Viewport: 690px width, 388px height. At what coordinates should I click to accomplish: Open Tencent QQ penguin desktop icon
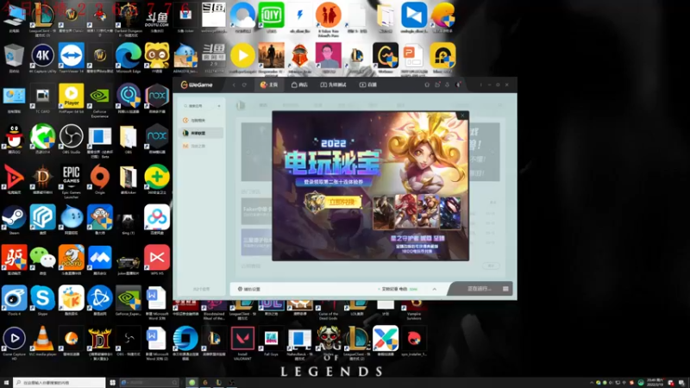point(14,139)
